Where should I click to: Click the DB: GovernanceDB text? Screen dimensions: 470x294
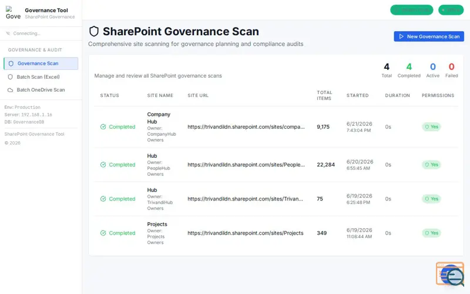click(x=24, y=122)
